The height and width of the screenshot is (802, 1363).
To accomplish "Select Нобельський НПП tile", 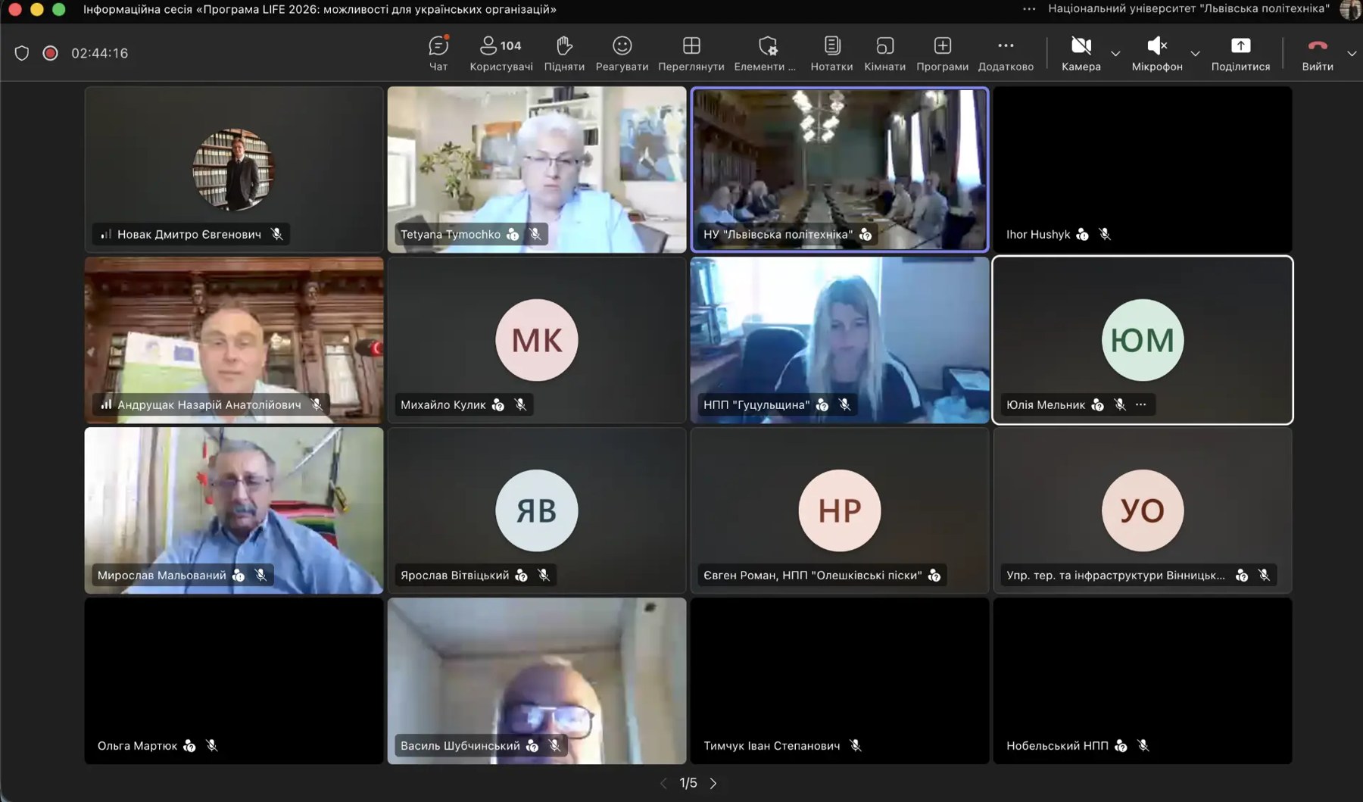I will [x=1143, y=680].
